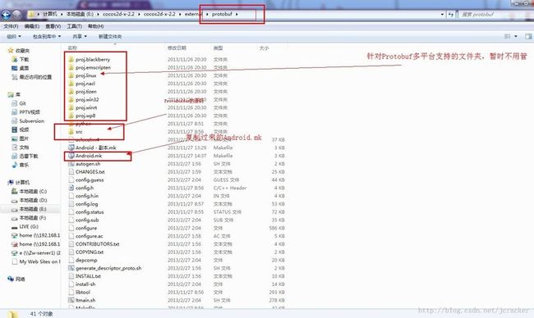Open the address bar history dropdown arrow
The height and width of the screenshot is (318, 534).
[x=442, y=14]
